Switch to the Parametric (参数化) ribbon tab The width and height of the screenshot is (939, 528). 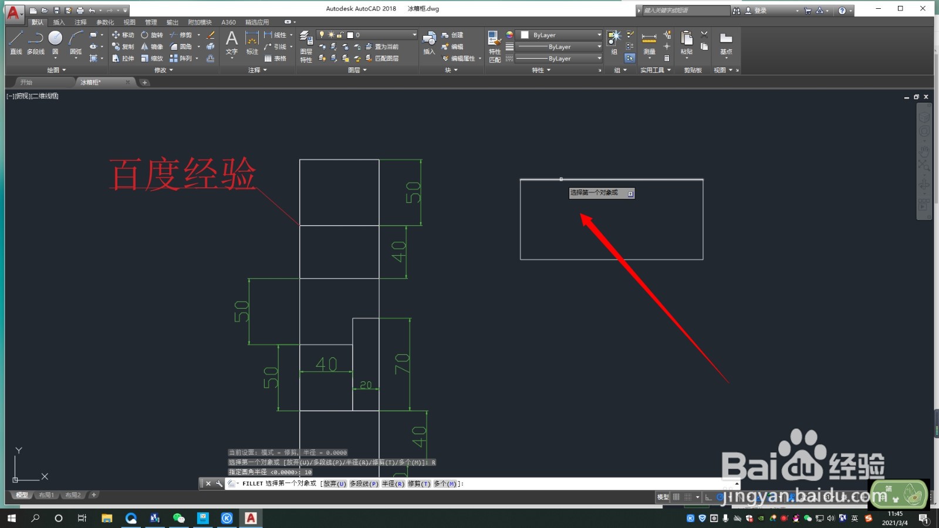(105, 22)
